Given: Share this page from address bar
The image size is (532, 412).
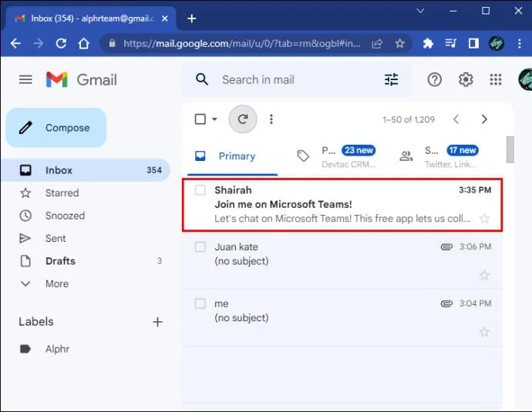Looking at the screenshot, I should point(377,43).
